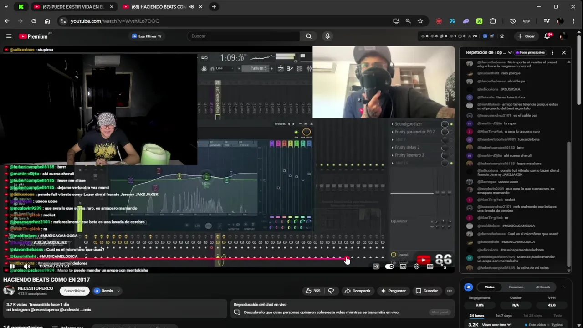
Task: Collapse the IQ stats panel chevron
Action: point(563,287)
